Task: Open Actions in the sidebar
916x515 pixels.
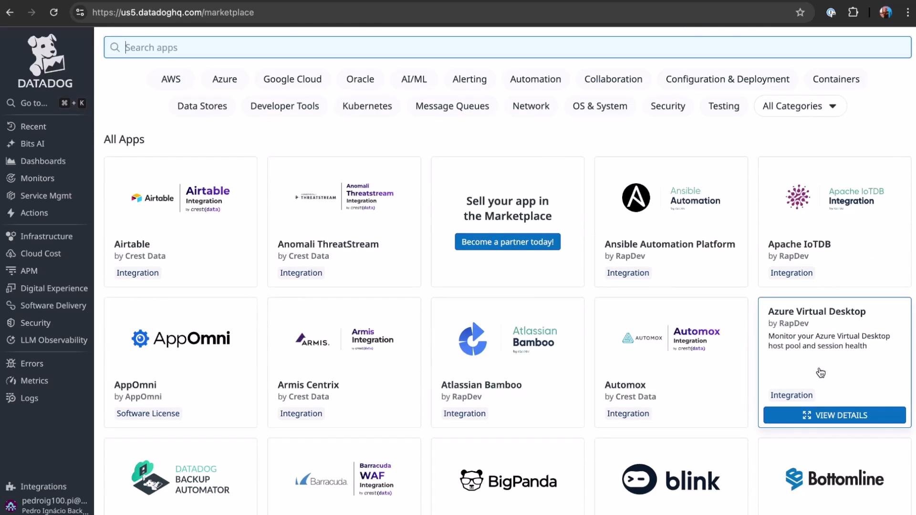Action: point(34,213)
